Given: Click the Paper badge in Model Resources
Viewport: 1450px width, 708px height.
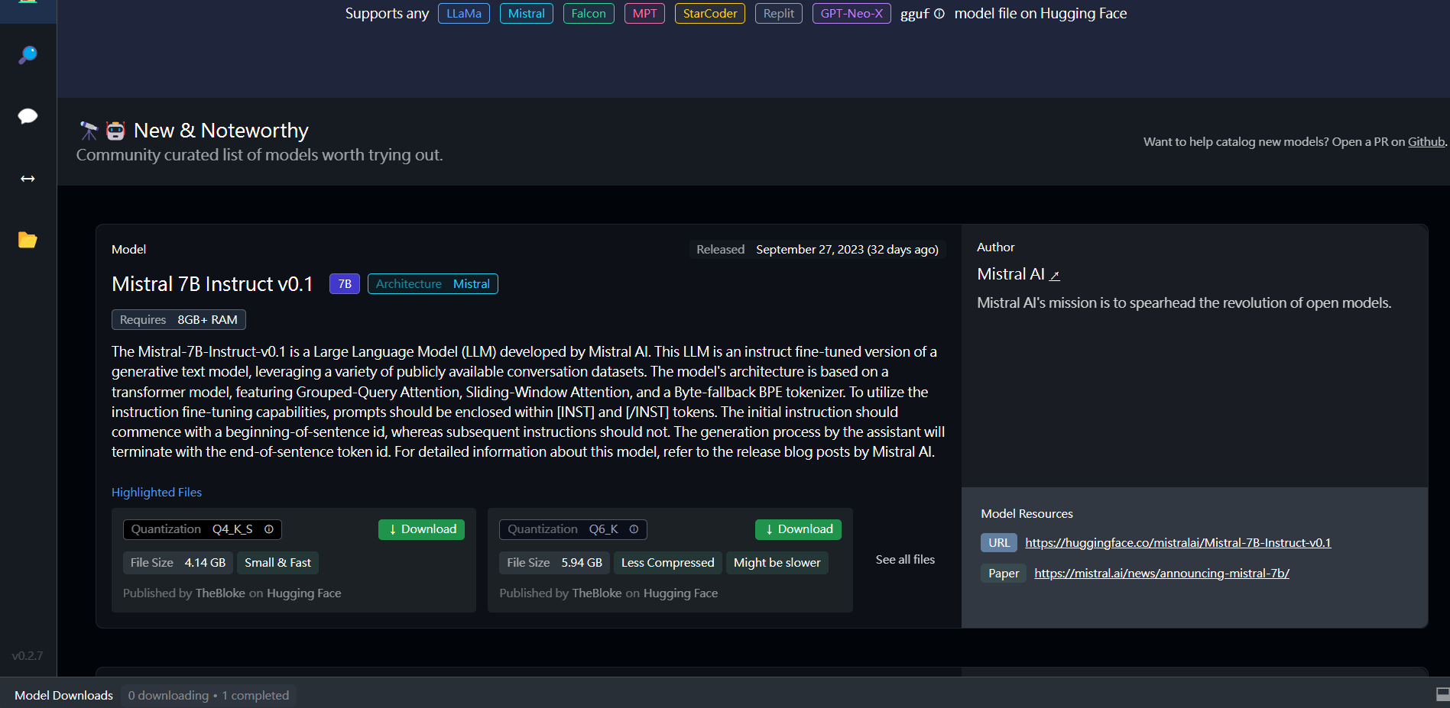Looking at the screenshot, I should coord(1004,574).
